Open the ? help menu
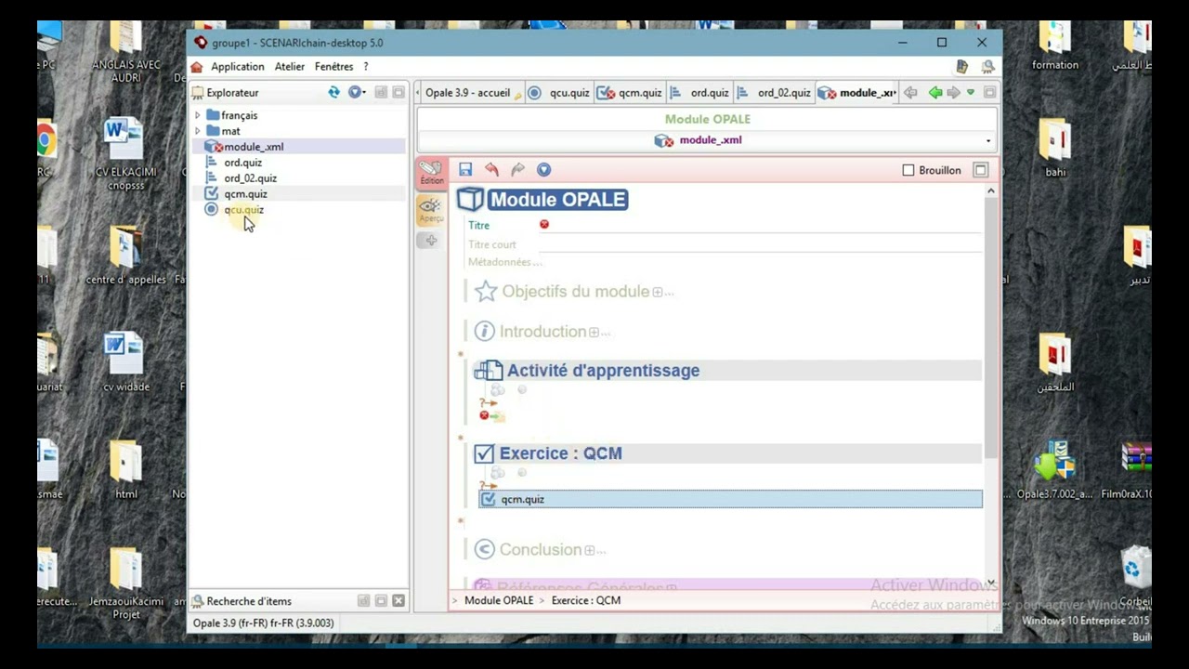1189x669 pixels. [366, 67]
